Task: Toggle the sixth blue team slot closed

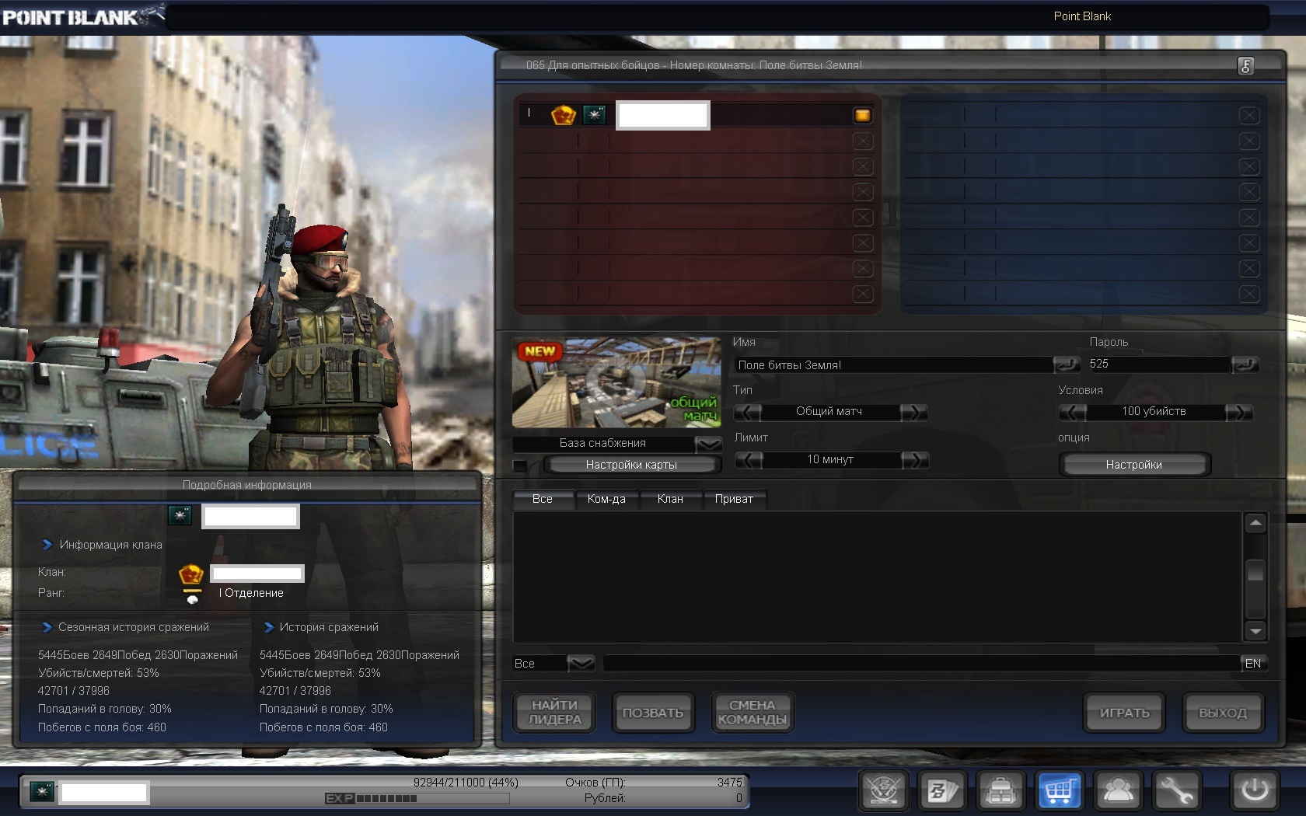Action: pyautogui.click(x=1248, y=243)
